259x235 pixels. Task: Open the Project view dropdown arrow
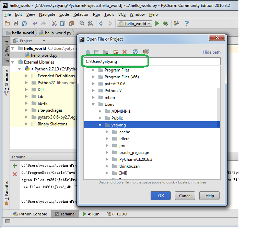(44, 41)
